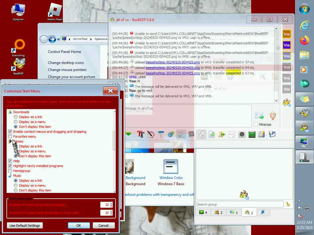Open the groups tab showing 1
The height and width of the screenshot is (235, 314).
(x=249, y=212)
